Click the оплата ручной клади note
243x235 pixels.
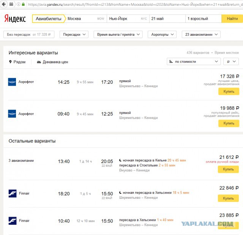[222, 162]
